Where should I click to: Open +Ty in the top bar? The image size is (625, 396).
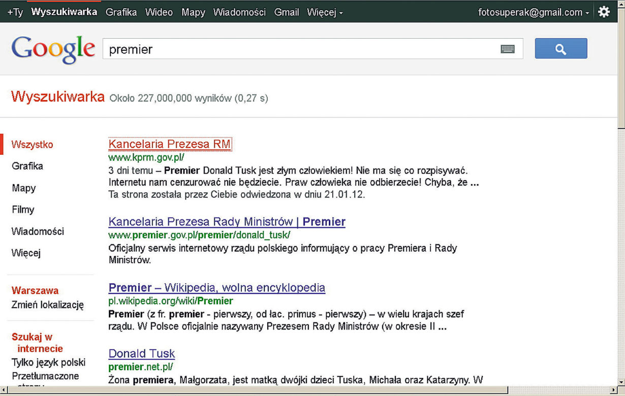click(x=15, y=12)
